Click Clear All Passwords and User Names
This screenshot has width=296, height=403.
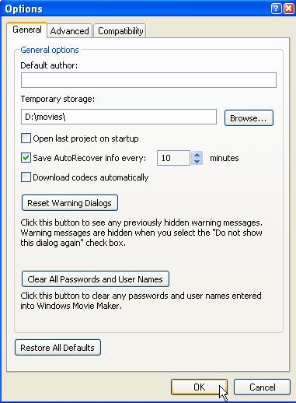tap(96, 279)
